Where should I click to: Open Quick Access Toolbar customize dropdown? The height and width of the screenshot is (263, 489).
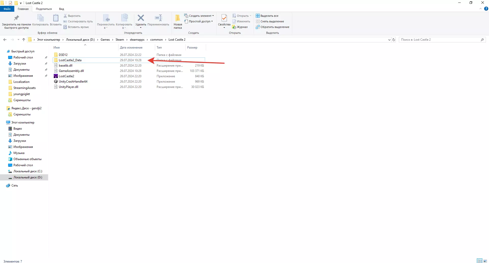(x=21, y=3)
